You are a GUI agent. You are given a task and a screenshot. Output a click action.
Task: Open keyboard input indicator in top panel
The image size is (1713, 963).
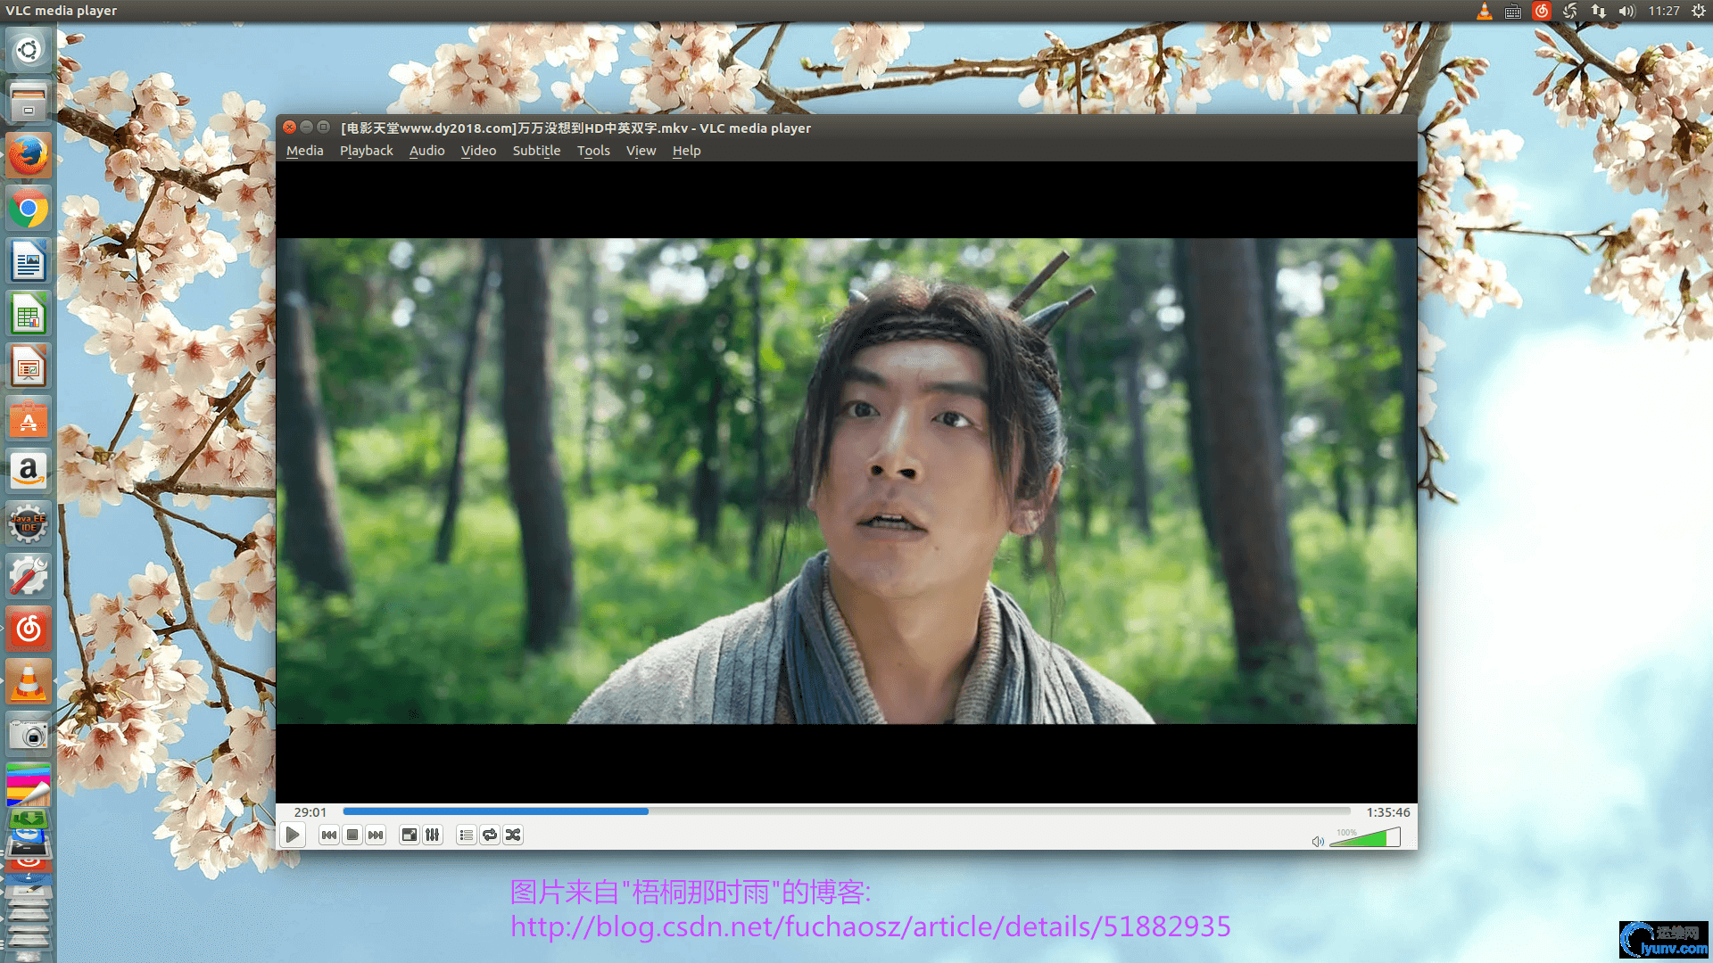(1513, 11)
